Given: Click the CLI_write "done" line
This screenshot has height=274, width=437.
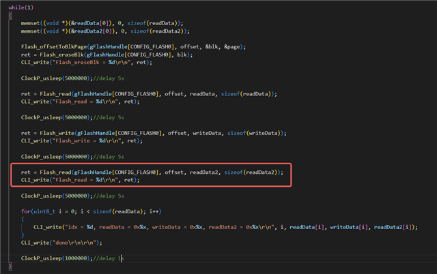Looking at the screenshot, I should (61, 243).
